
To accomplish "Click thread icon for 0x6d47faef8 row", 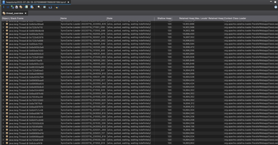I will (7, 60).
